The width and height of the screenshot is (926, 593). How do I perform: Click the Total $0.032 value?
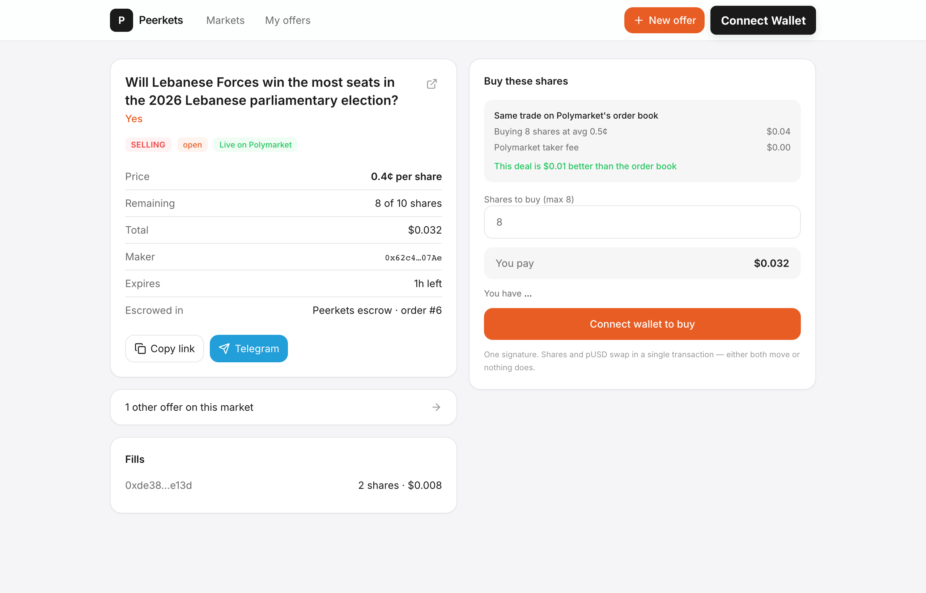coord(425,230)
